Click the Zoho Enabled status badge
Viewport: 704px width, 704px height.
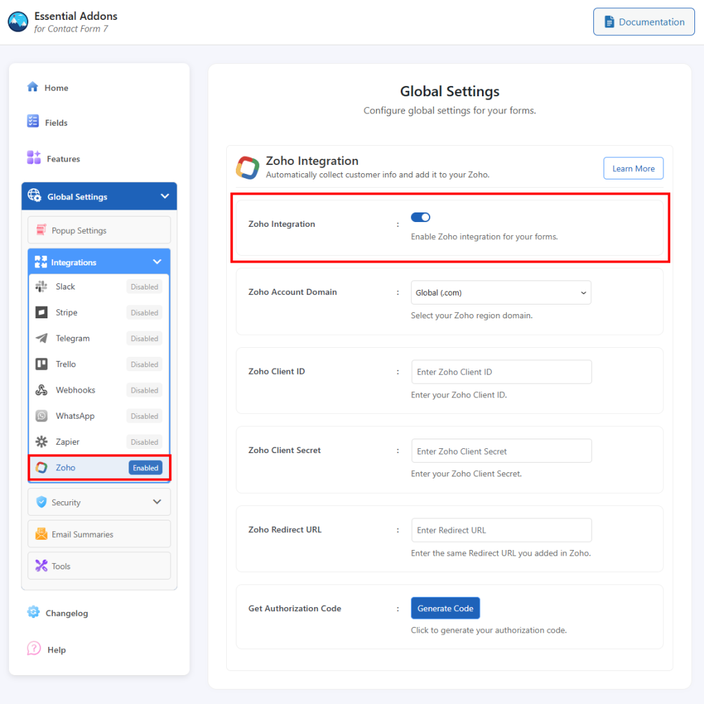[146, 467]
